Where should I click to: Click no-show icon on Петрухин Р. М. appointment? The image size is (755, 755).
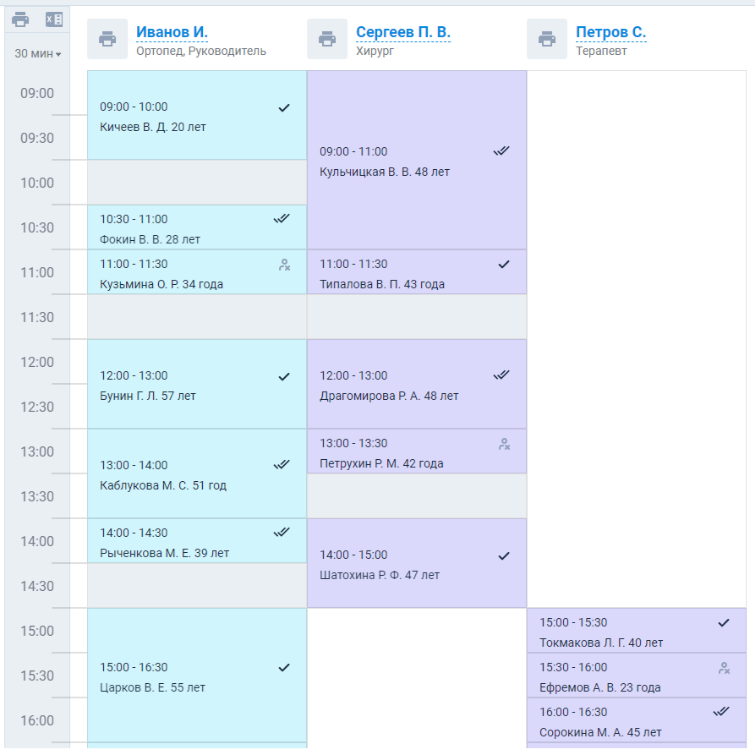tap(504, 444)
